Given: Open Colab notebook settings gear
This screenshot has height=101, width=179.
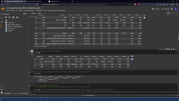Looking at the screenshot, I should [x=172, y=9].
